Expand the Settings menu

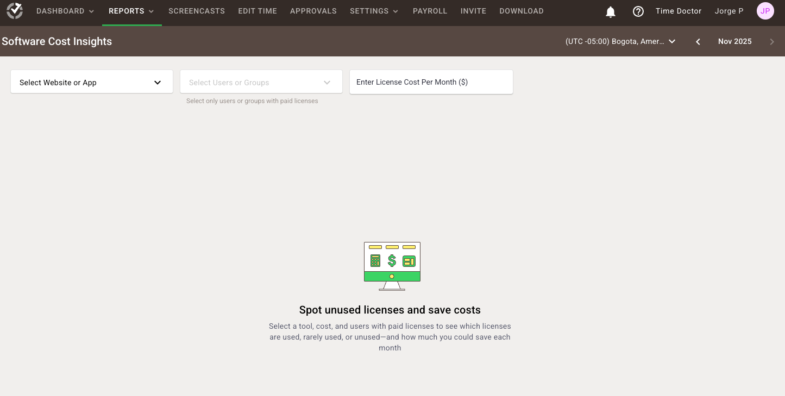374,11
